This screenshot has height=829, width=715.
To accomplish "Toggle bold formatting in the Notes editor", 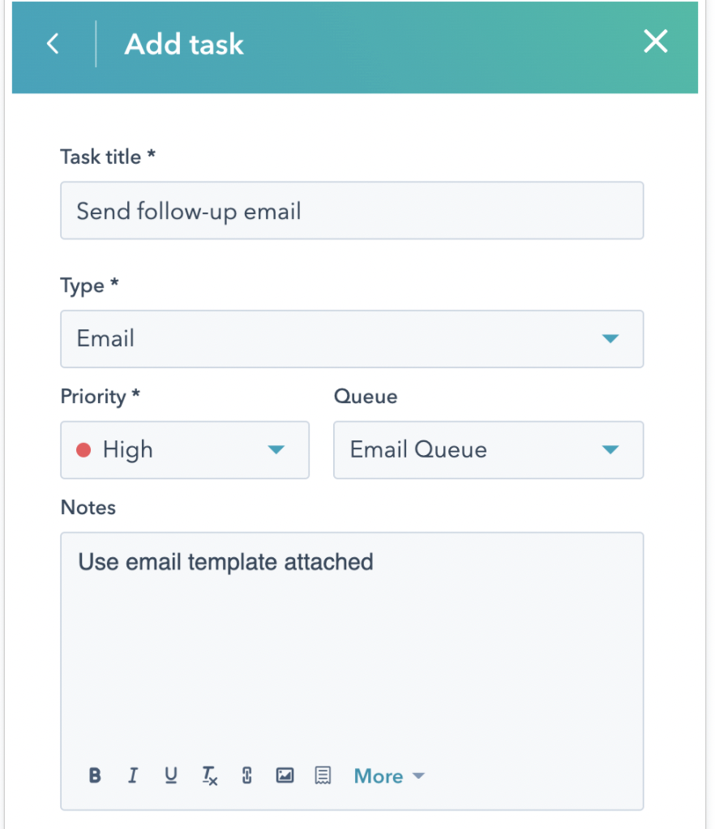I will tap(95, 775).
